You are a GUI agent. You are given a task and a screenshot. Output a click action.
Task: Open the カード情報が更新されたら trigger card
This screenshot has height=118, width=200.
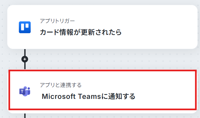tap(103, 27)
